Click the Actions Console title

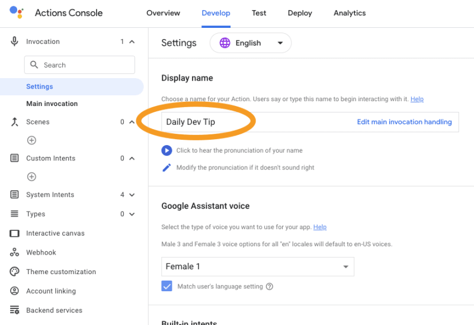69,12
